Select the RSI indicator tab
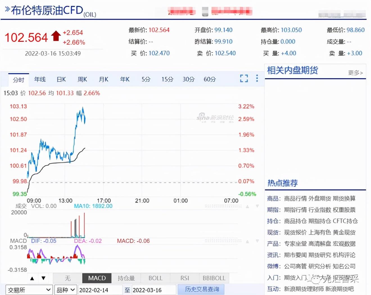The width and height of the screenshot is (371, 295). coord(185,278)
